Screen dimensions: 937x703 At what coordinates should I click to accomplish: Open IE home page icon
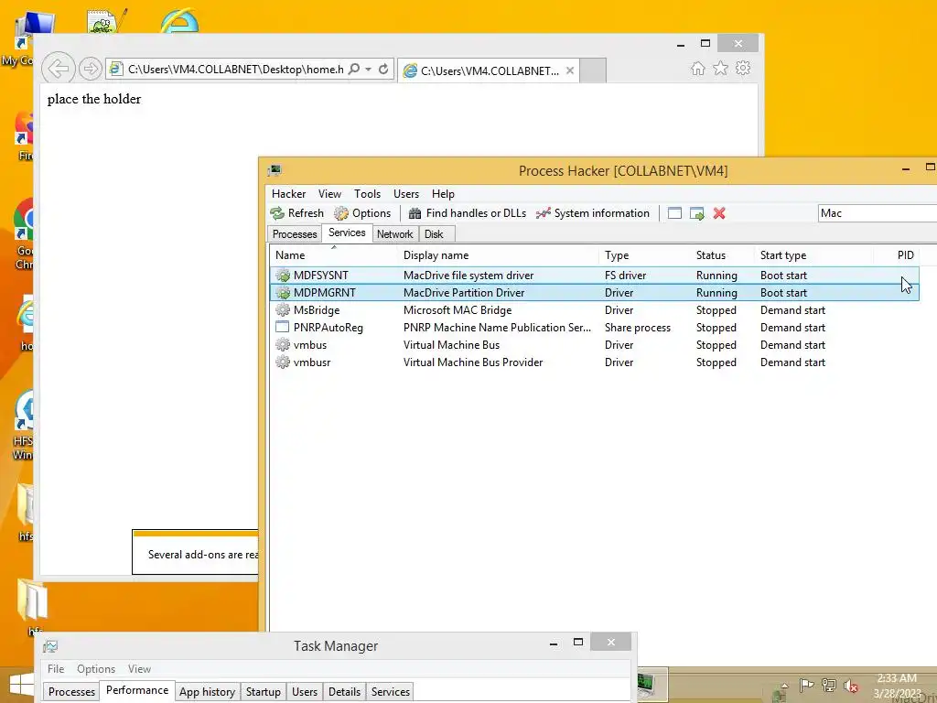tap(698, 68)
